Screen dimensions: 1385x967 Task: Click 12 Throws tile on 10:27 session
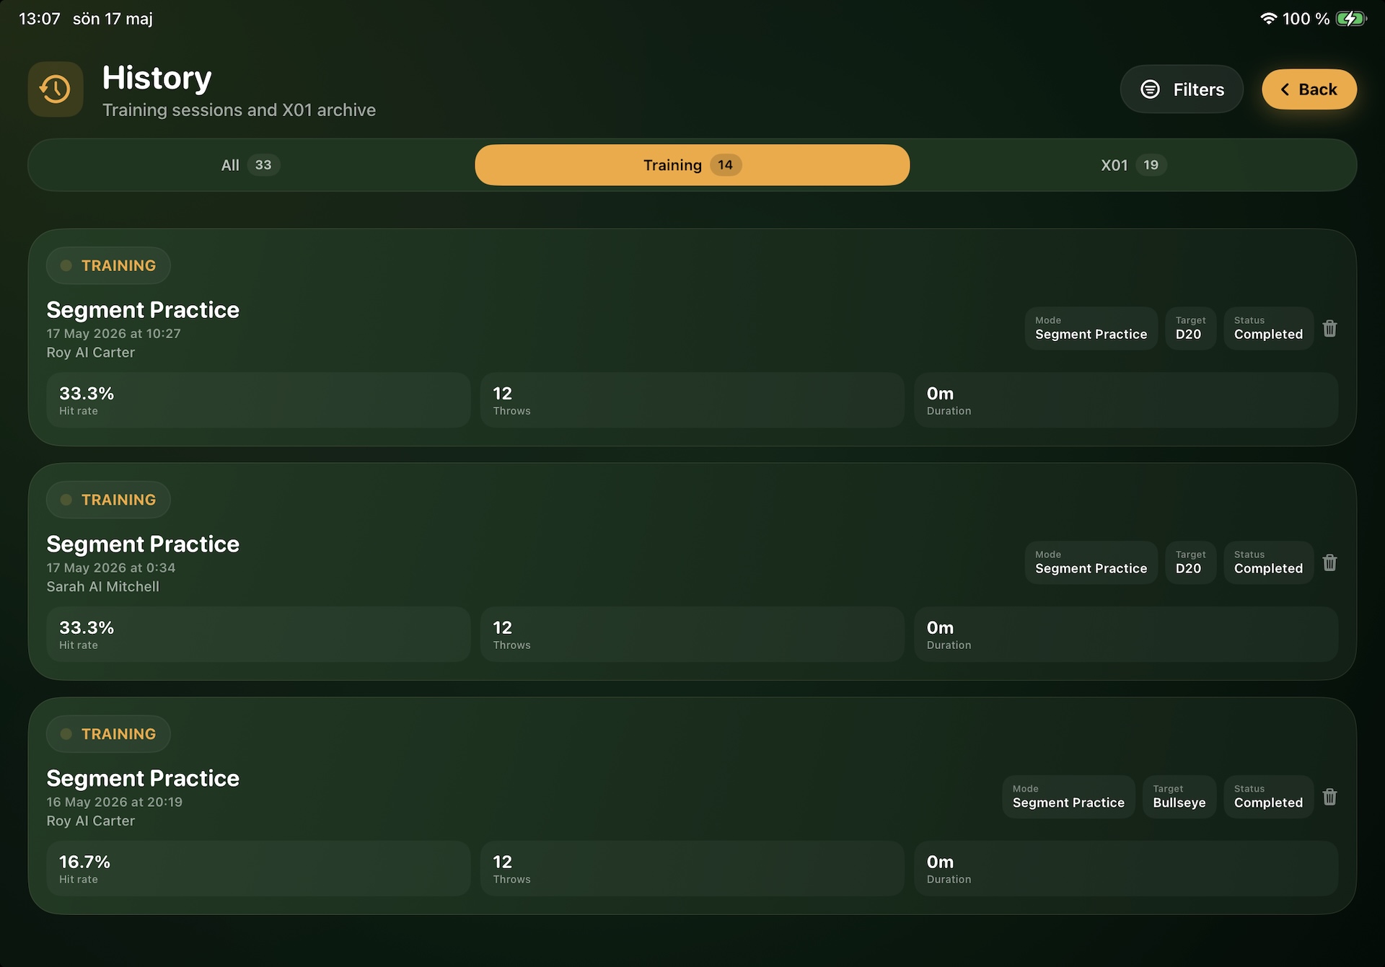tap(692, 400)
